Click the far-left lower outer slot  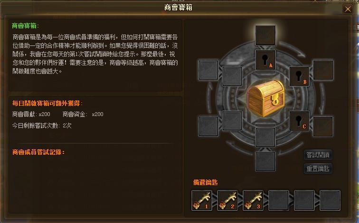[208, 126]
